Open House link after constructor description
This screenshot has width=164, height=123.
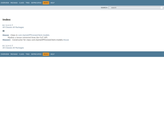66,40
